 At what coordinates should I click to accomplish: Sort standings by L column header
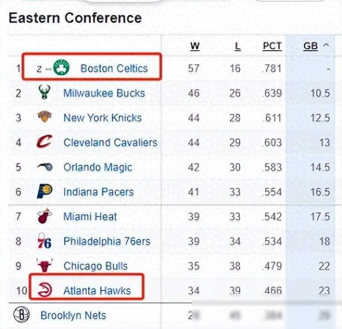click(x=237, y=46)
